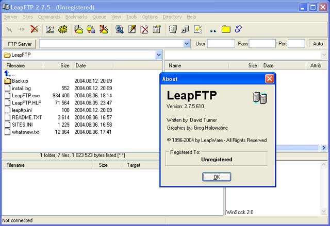Screen dimensions: 330x226
Task: Click the blue refresh arrows icon
Action: 238,29
